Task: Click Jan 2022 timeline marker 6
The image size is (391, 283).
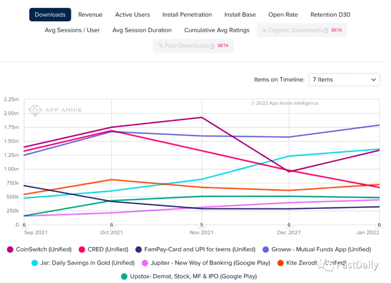Action: pyautogui.click(x=379, y=225)
